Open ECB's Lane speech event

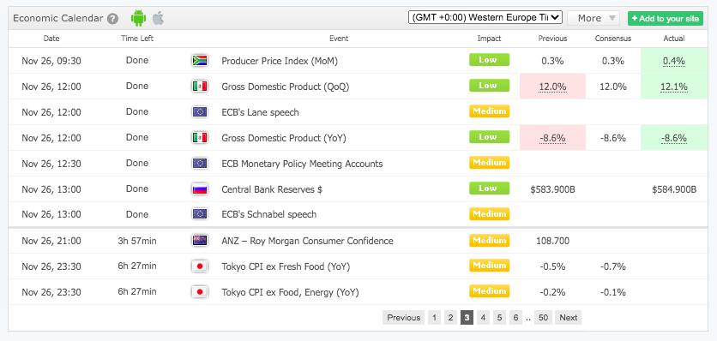260,112
